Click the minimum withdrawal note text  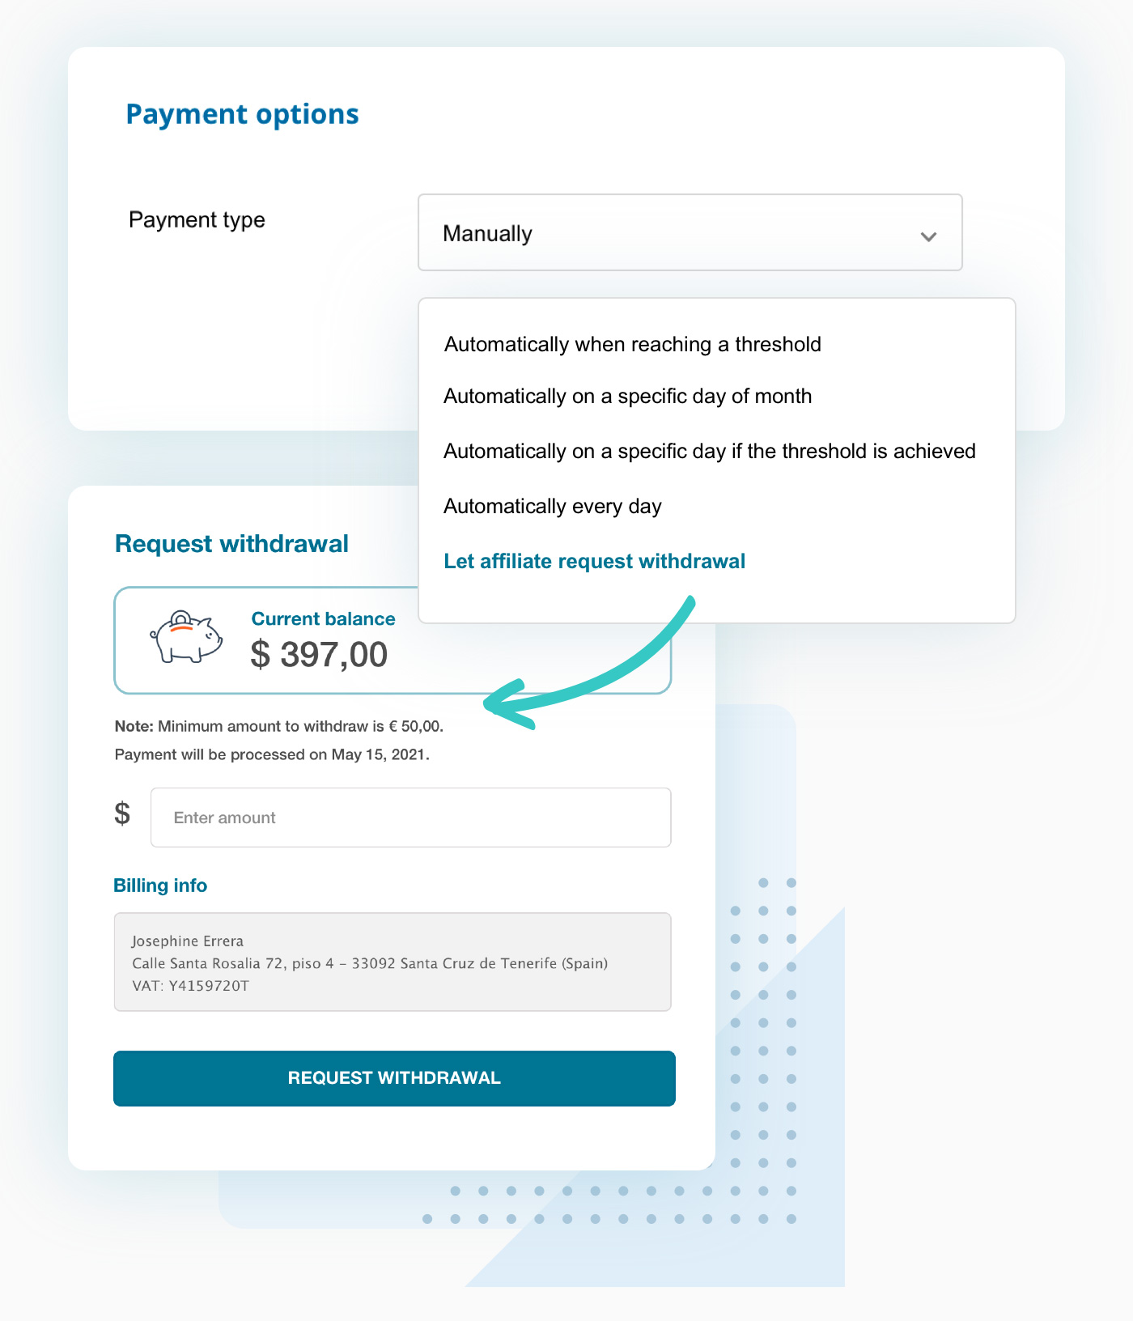[x=278, y=726]
